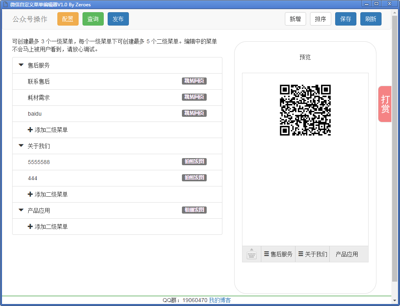Maximize the editor window
Image resolution: width=400 pixels, height=306 pixels.
pos(376,4)
